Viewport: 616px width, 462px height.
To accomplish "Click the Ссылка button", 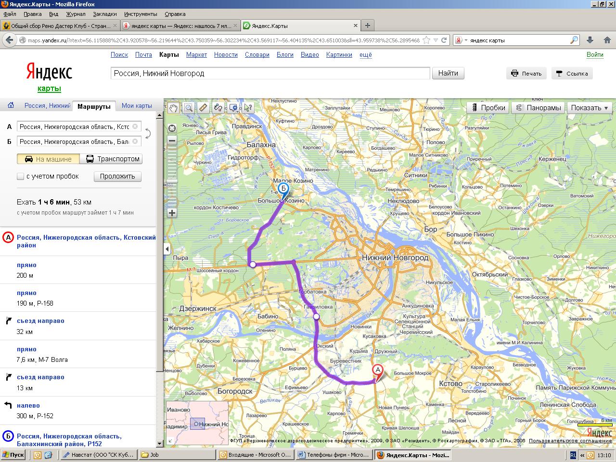I will point(572,74).
